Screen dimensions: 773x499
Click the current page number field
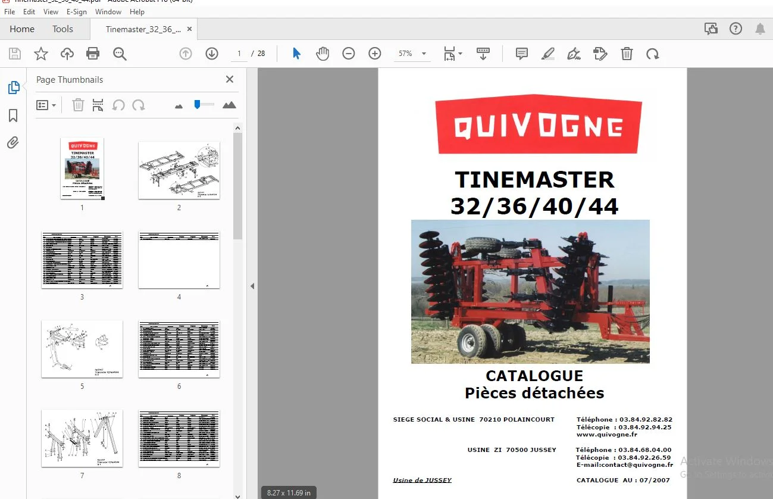click(239, 54)
